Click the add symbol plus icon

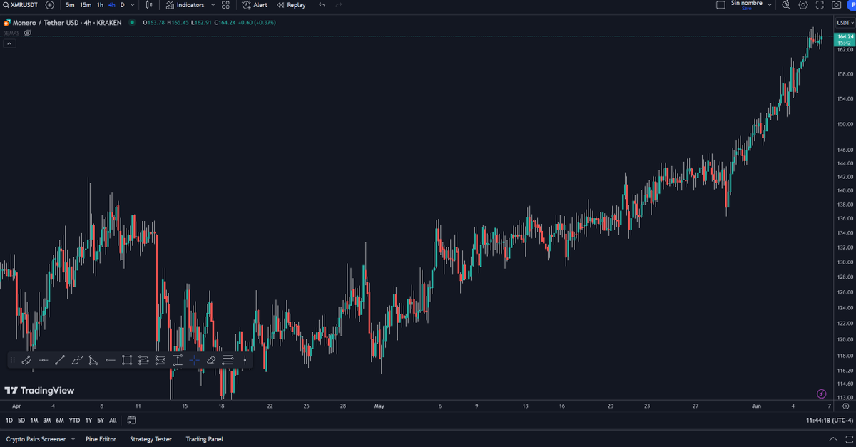49,5
